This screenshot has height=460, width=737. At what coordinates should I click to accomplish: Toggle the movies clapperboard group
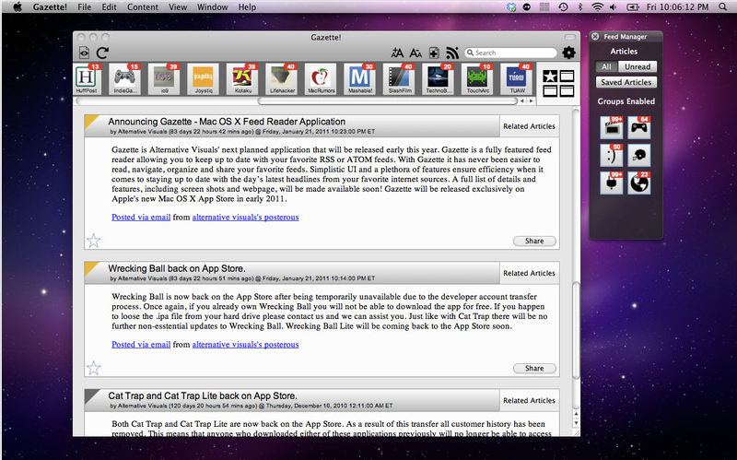coord(612,127)
